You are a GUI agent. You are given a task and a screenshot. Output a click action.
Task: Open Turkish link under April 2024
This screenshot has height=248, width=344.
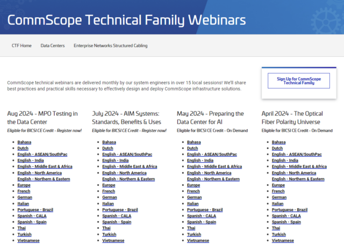pos(279,235)
